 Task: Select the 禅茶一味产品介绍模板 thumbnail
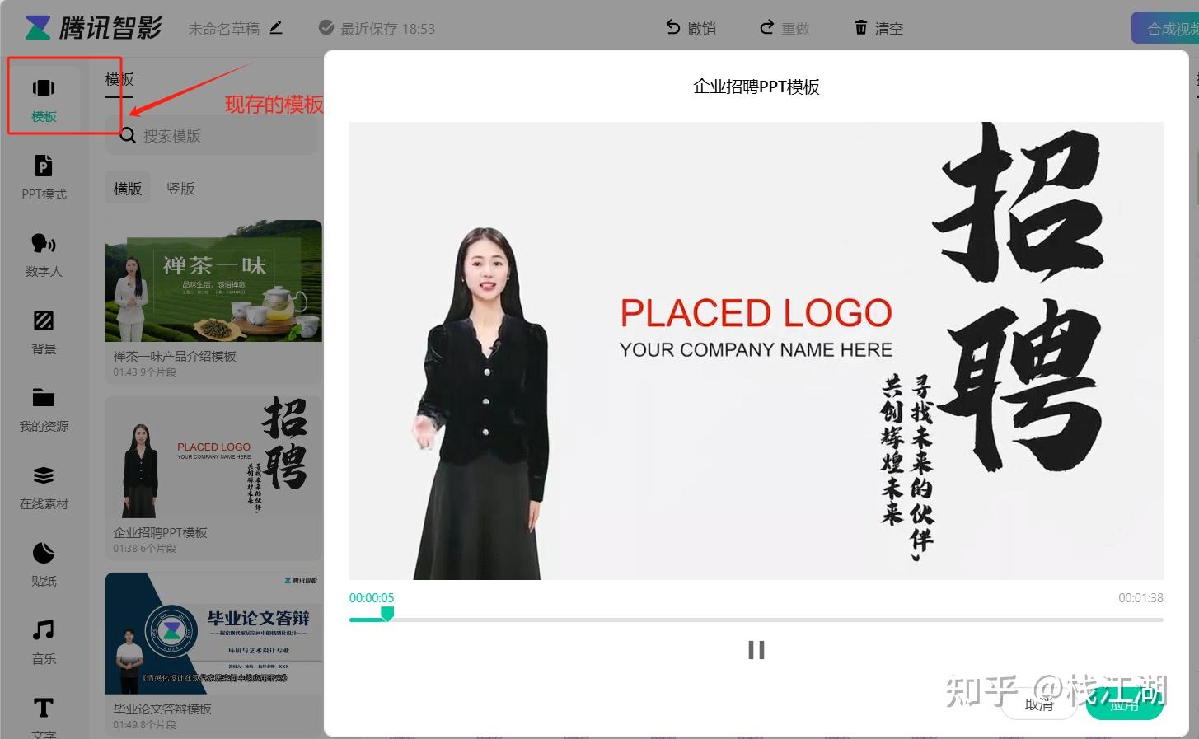213,281
